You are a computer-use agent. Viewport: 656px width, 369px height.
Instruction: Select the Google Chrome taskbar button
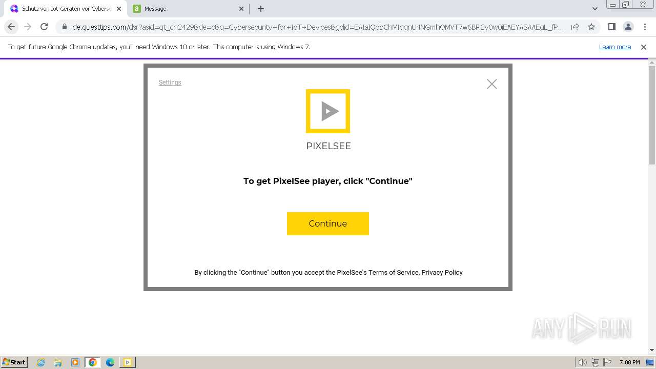click(x=93, y=362)
